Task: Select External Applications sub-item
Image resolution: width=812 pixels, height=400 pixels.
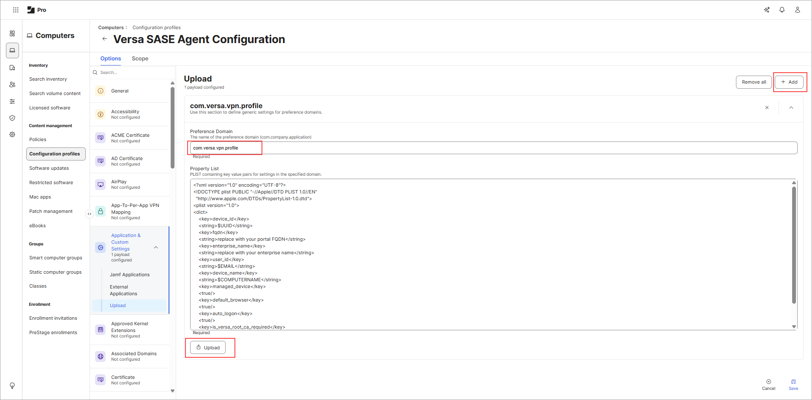Action: 123,290
